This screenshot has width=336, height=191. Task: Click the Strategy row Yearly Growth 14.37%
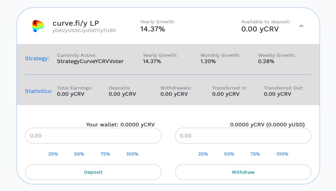[152, 61]
